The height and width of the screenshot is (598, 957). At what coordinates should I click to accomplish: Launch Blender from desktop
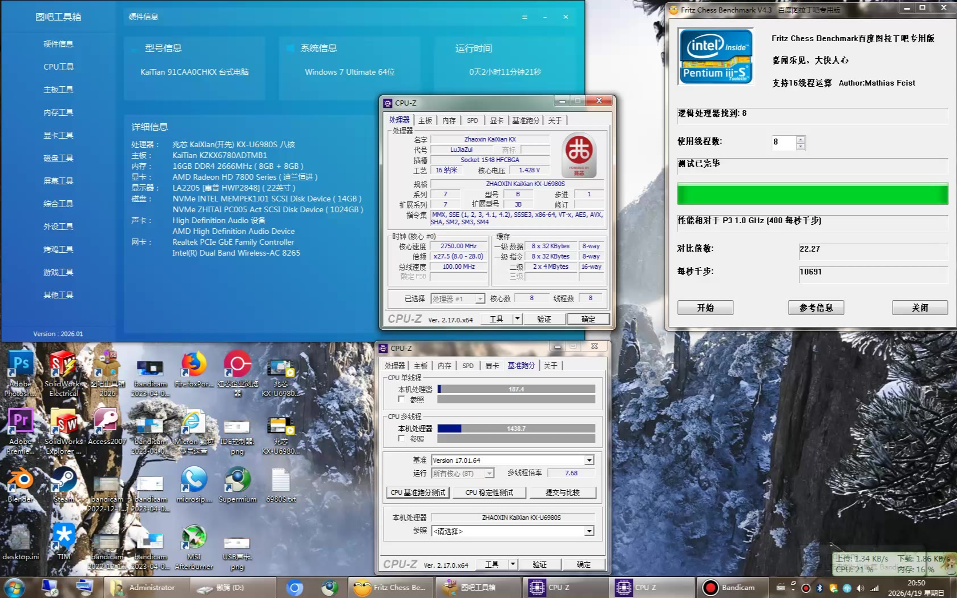(x=21, y=484)
